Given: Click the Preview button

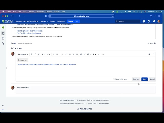Looking at the screenshot, I should 136,79.
